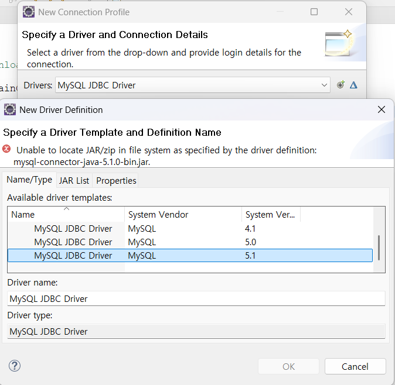Switch to the JAR List tab
395x385 pixels.
74,181
